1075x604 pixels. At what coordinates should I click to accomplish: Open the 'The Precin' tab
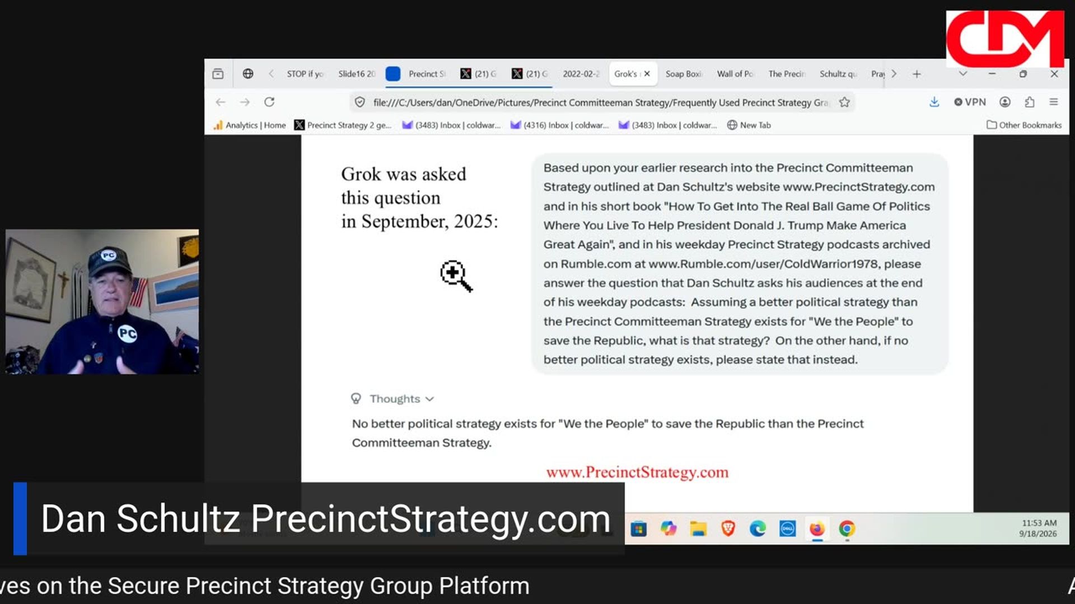point(787,74)
